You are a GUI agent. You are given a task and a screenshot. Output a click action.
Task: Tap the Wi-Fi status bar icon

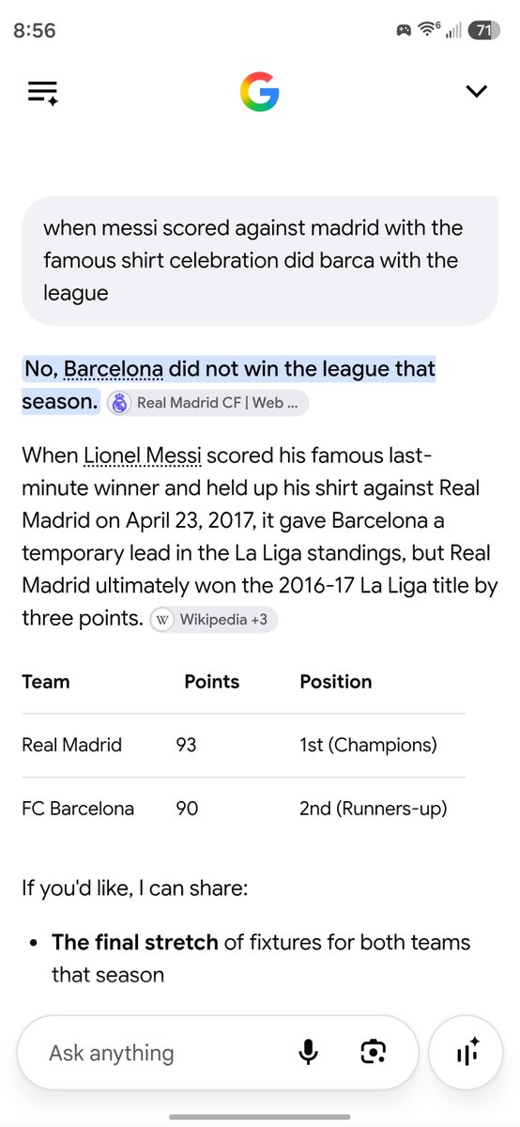[x=430, y=29]
